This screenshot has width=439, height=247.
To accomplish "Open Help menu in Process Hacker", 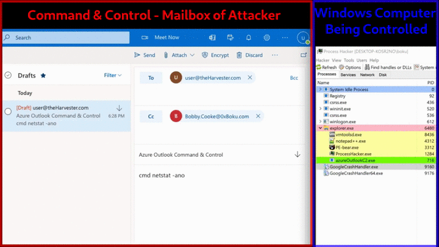I will [374, 60].
